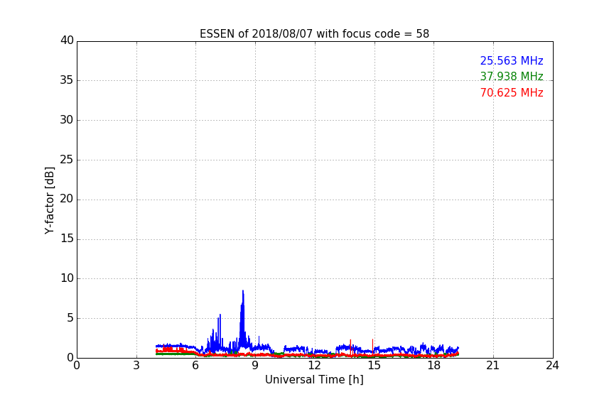Click the X-axis tick value 24
Screen dimensions: 614x409
point(553,366)
